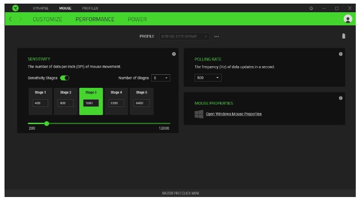Image resolution: width=363 pixels, height=202 pixels.
Task: Open the Polling Rate dropdown
Action: pyautogui.click(x=208, y=78)
